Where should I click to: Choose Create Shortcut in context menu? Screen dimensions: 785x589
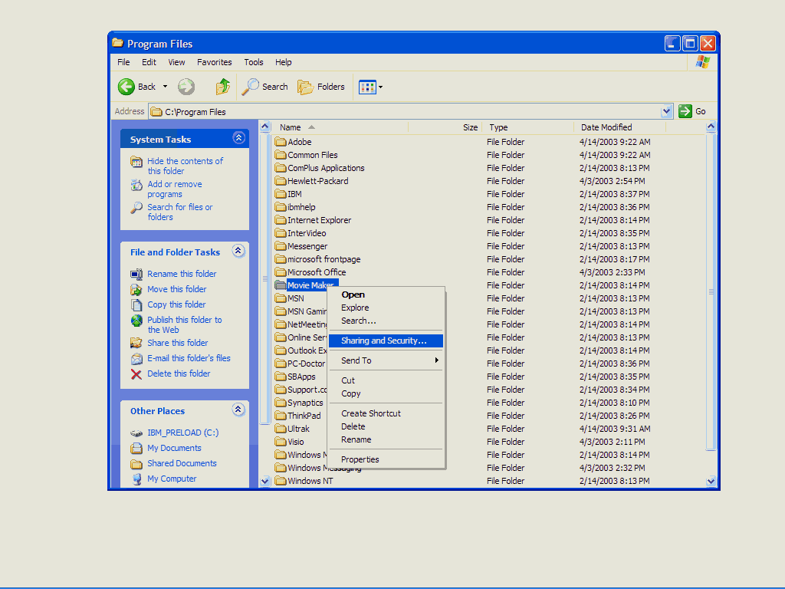click(386, 413)
